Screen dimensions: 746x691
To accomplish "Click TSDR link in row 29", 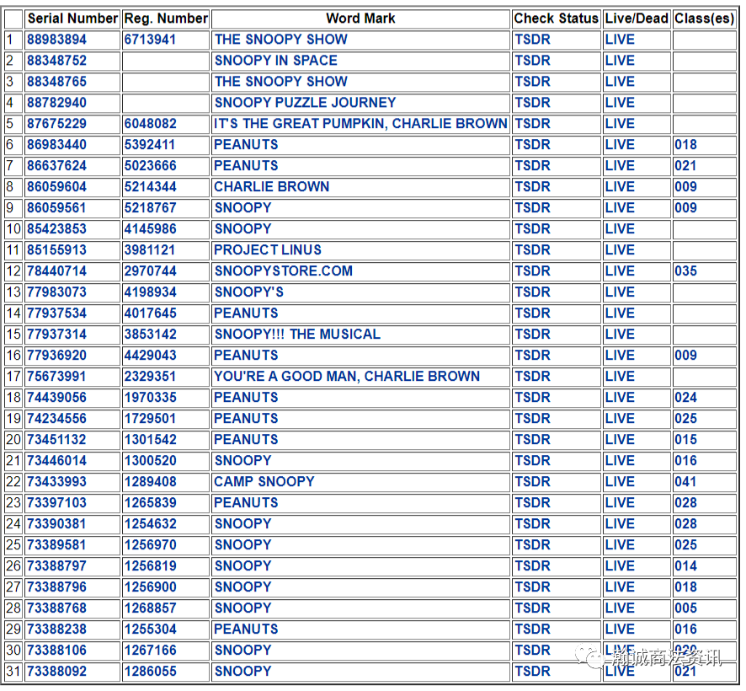I will click(532, 629).
